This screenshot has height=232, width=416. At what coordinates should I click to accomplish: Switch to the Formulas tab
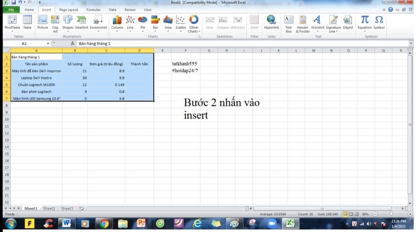pos(93,10)
